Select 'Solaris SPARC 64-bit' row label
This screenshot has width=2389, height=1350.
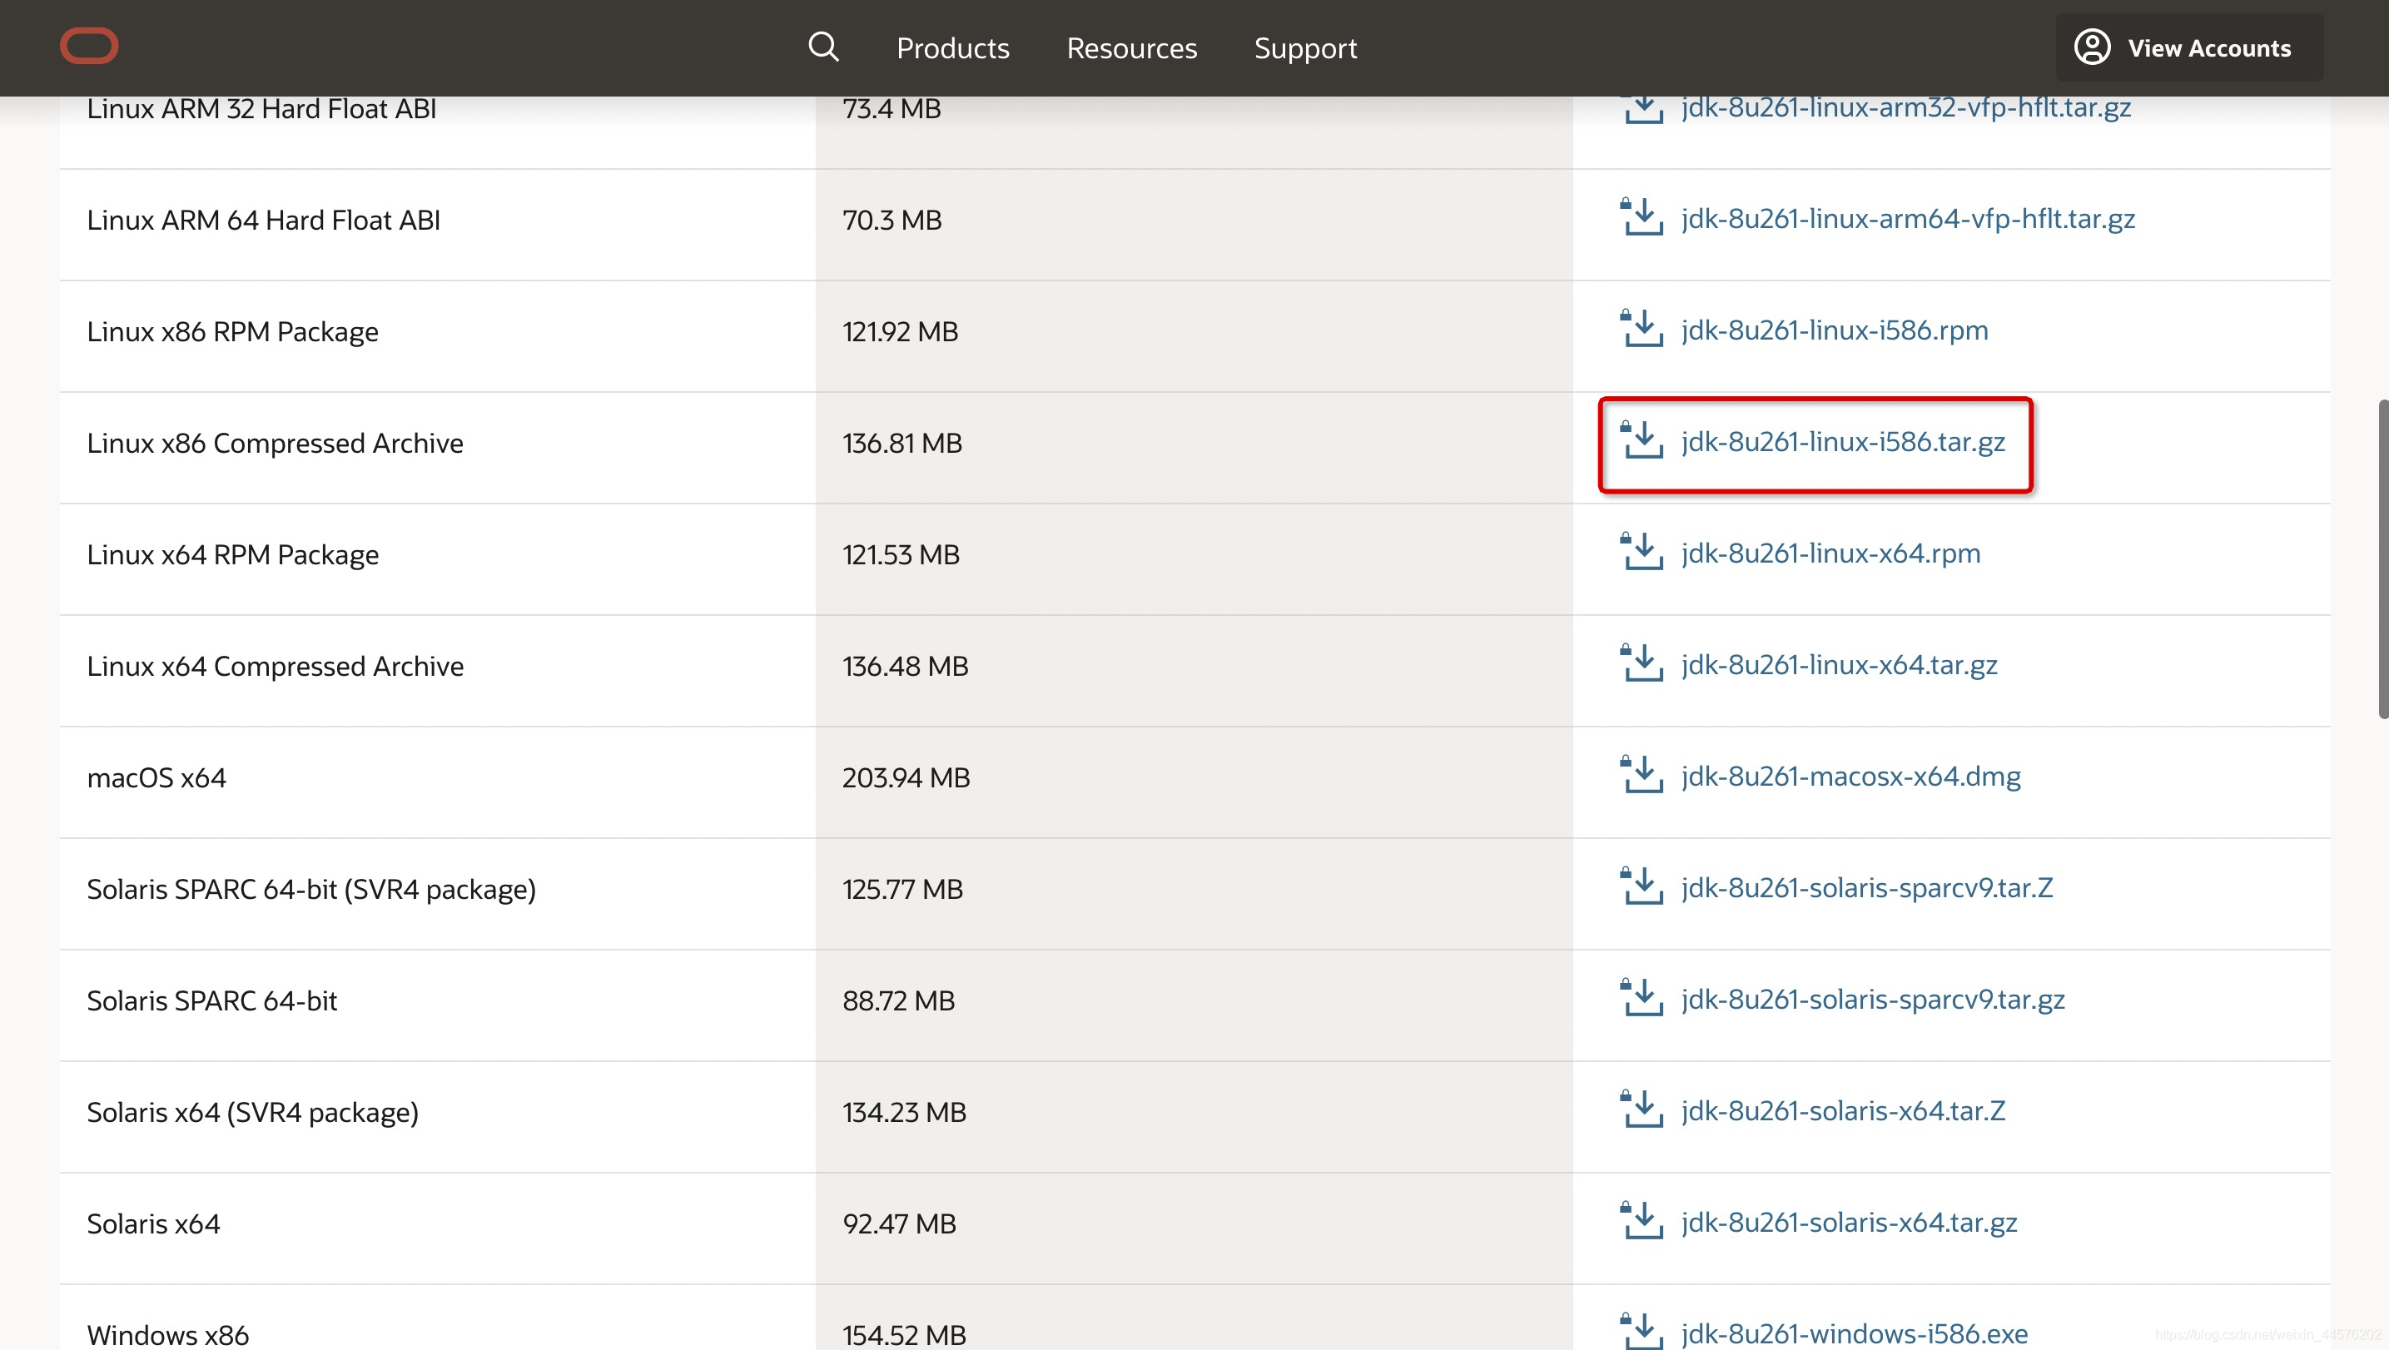[212, 1001]
